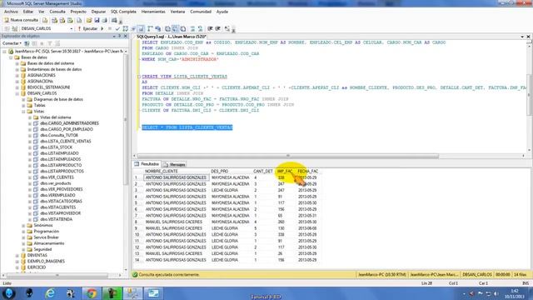Click the debug play arrow beside Ejecutar
Image resolution: width=533 pixels, height=300 pixels.
pos(102,29)
